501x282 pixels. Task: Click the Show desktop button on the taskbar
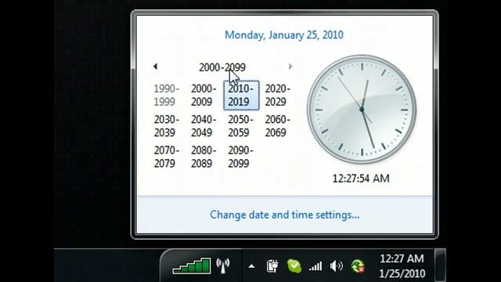(440, 266)
